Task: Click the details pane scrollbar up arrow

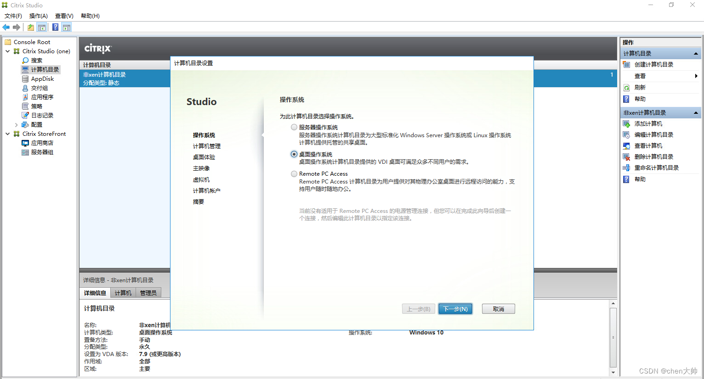Action: pos(613,304)
